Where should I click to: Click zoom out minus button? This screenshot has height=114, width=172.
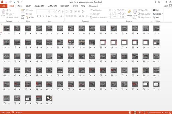[x=148, y=113]
